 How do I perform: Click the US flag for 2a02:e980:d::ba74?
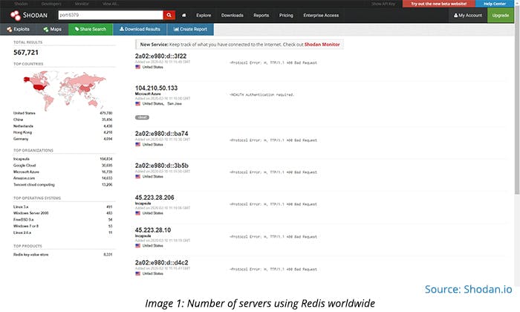pyautogui.click(x=137, y=144)
